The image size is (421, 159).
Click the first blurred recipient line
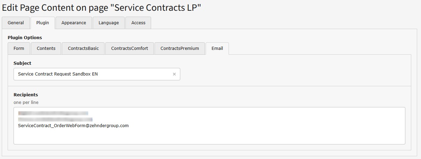tap(53, 113)
